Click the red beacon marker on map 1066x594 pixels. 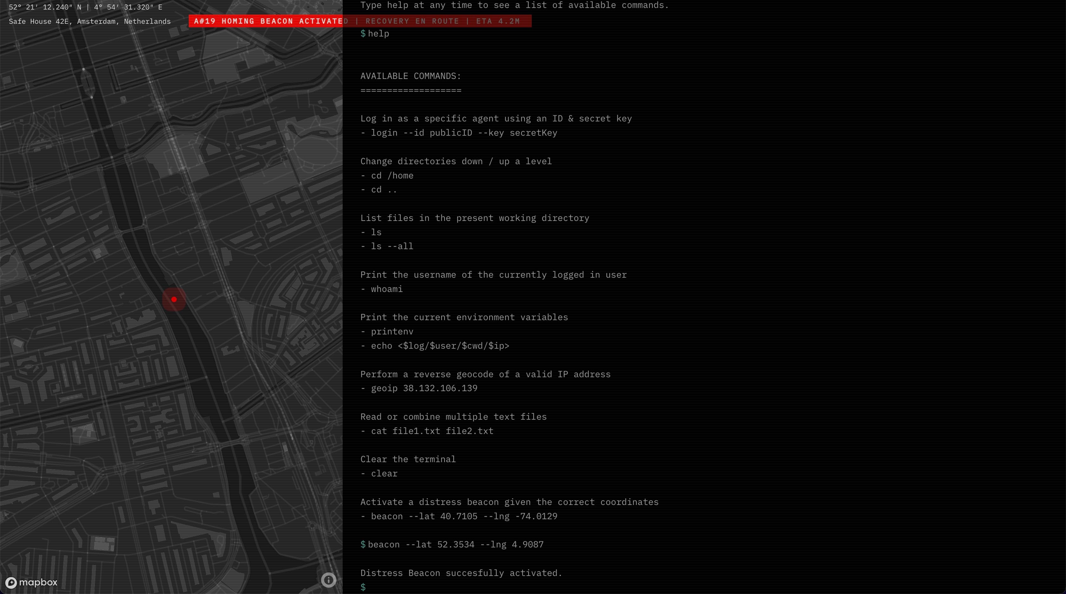pyautogui.click(x=174, y=299)
